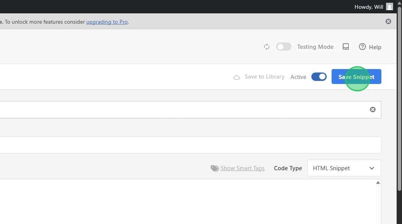The image size is (402, 224).
Task: Click the code editor's scroll up arrow
Action: tap(378, 183)
